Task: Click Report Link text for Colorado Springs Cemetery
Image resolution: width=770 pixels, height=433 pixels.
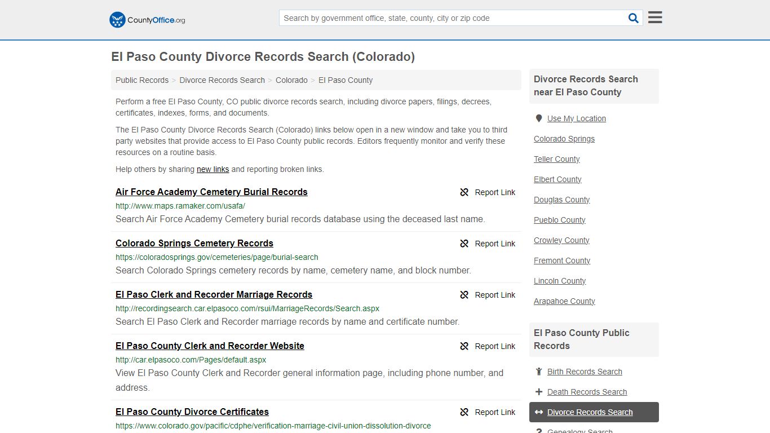Action: [495, 244]
